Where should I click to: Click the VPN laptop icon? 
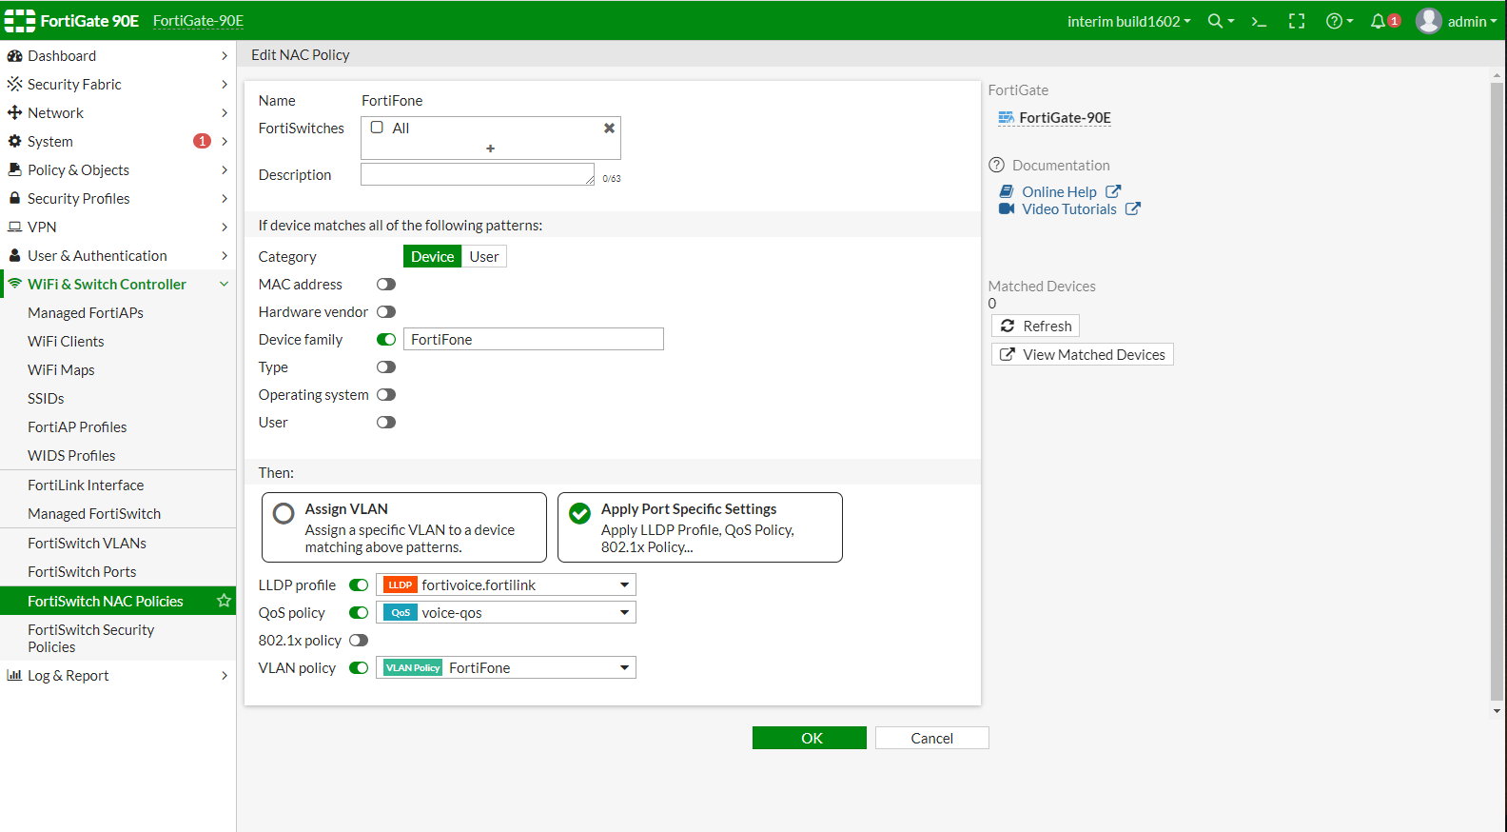(x=14, y=228)
